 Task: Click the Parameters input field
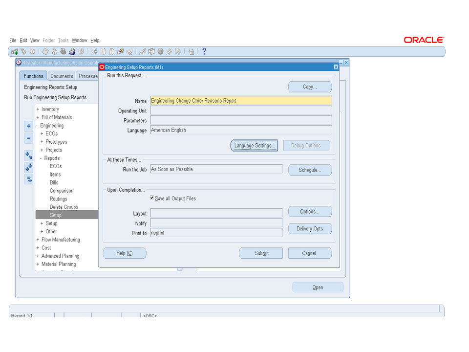(241, 120)
